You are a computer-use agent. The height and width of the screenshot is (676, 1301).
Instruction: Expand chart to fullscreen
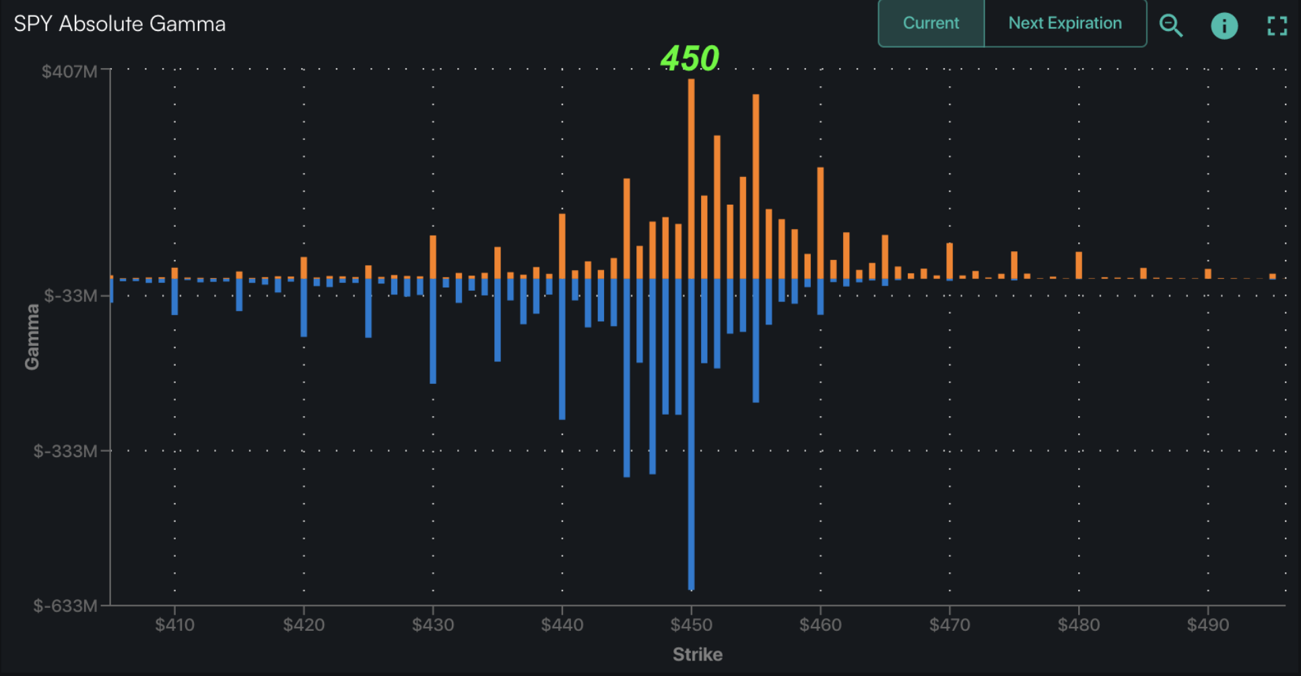(x=1277, y=26)
